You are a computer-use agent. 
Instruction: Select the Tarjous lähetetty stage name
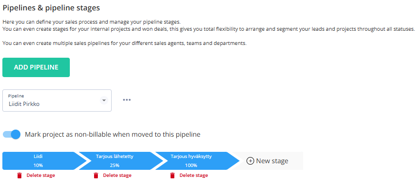[114, 157]
